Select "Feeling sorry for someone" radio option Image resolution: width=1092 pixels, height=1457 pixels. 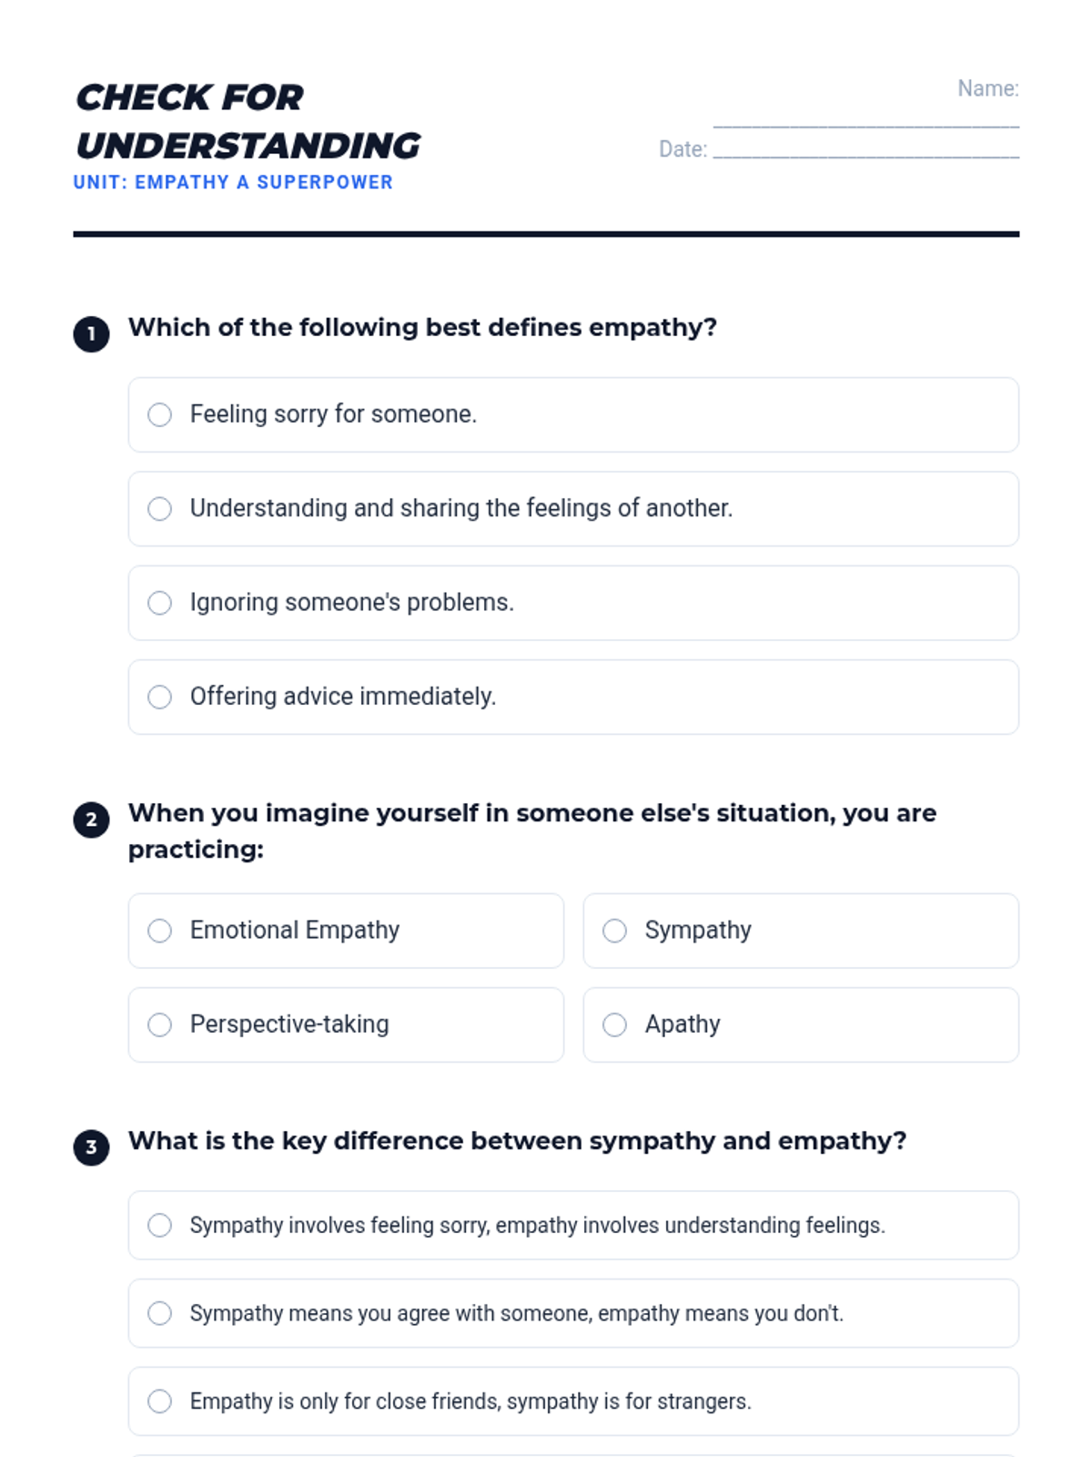coord(160,415)
